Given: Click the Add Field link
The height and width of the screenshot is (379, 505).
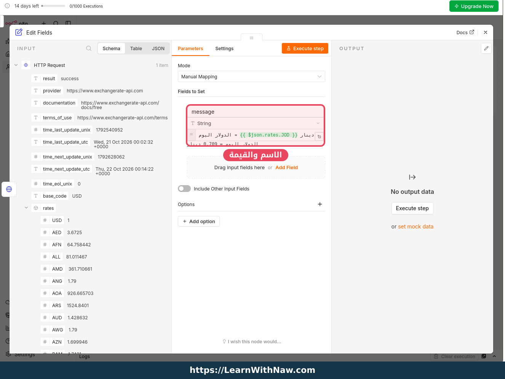Looking at the screenshot, I should click(287, 167).
